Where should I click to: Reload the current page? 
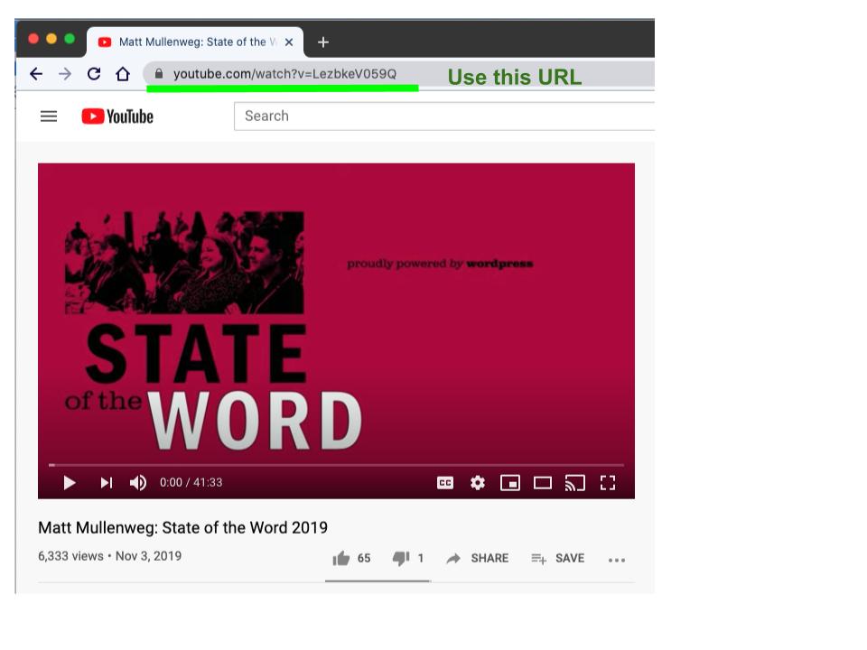click(93, 74)
